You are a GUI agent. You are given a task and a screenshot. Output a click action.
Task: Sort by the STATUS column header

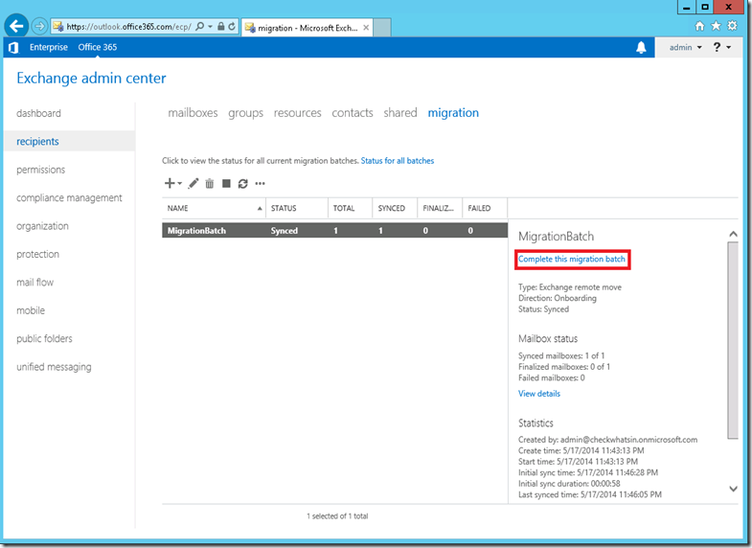tap(297, 208)
